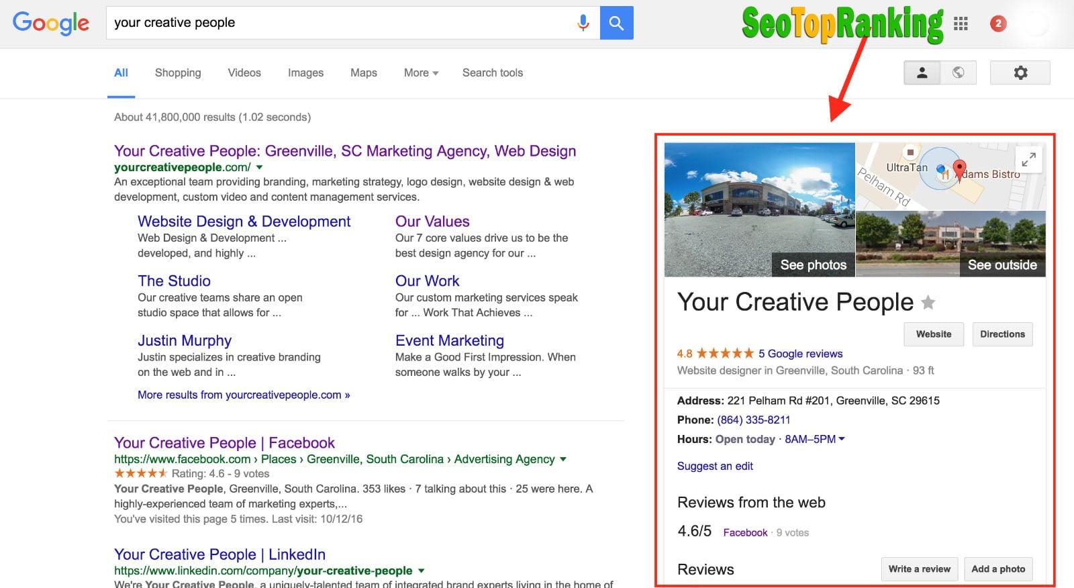Click the See photos thumbnail
Viewport: 1074px width, 588px height.
813,264
